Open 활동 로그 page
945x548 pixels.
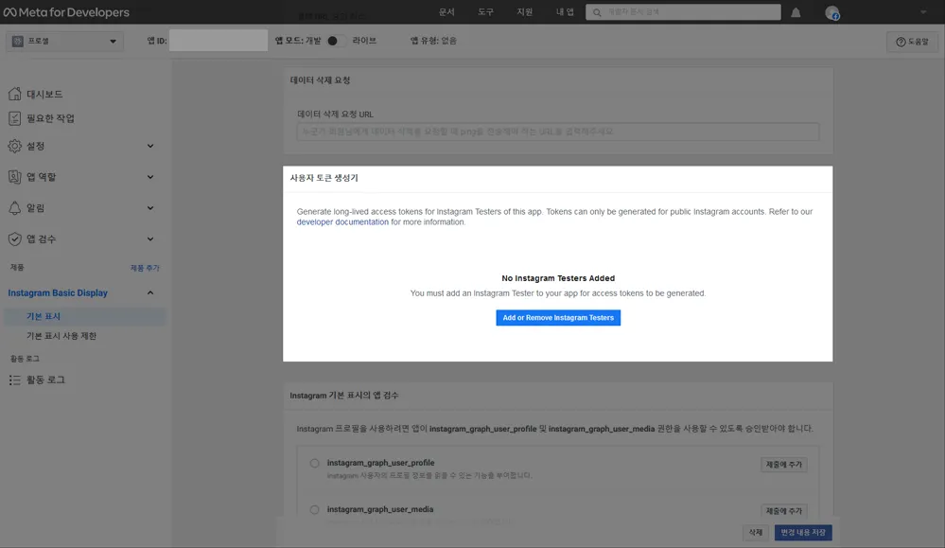coord(45,380)
